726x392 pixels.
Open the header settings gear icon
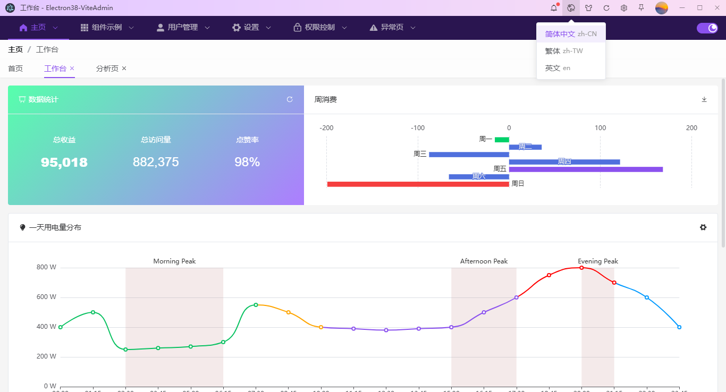(x=623, y=7)
